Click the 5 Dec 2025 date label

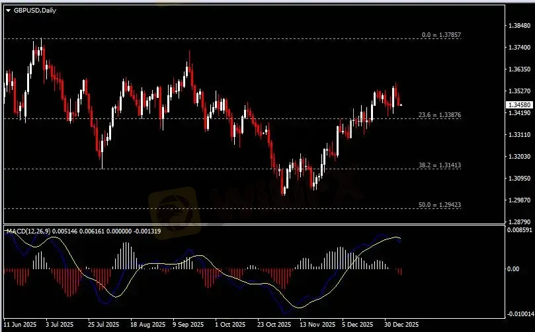pyautogui.click(x=357, y=324)
